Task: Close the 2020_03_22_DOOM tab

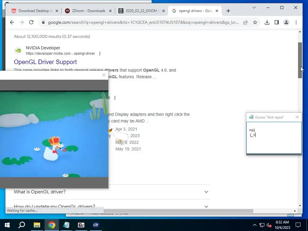Action: pyautogui.click(x=163, y=11)
